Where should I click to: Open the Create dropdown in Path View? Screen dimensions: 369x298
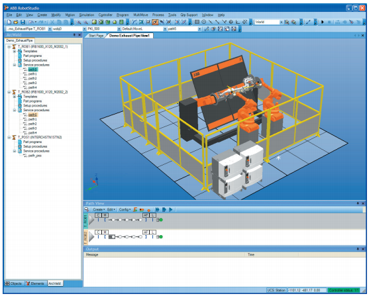click(x=99, y=209)
